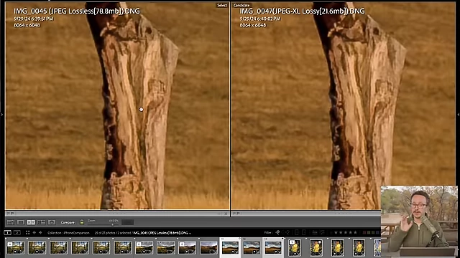Toggle the Link Focus lock icon
The width and height of the screenshot is (460, 258).
(x=82, y=222)
